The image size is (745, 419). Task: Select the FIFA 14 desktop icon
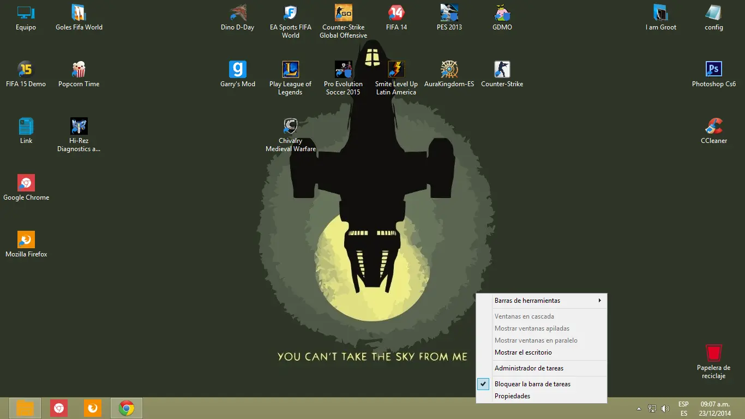[396, 18]
